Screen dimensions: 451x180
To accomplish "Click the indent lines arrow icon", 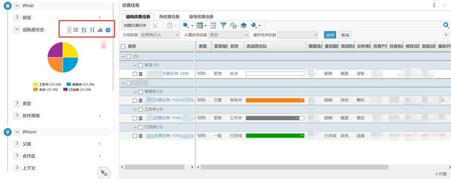I will [x=213, y=26].
